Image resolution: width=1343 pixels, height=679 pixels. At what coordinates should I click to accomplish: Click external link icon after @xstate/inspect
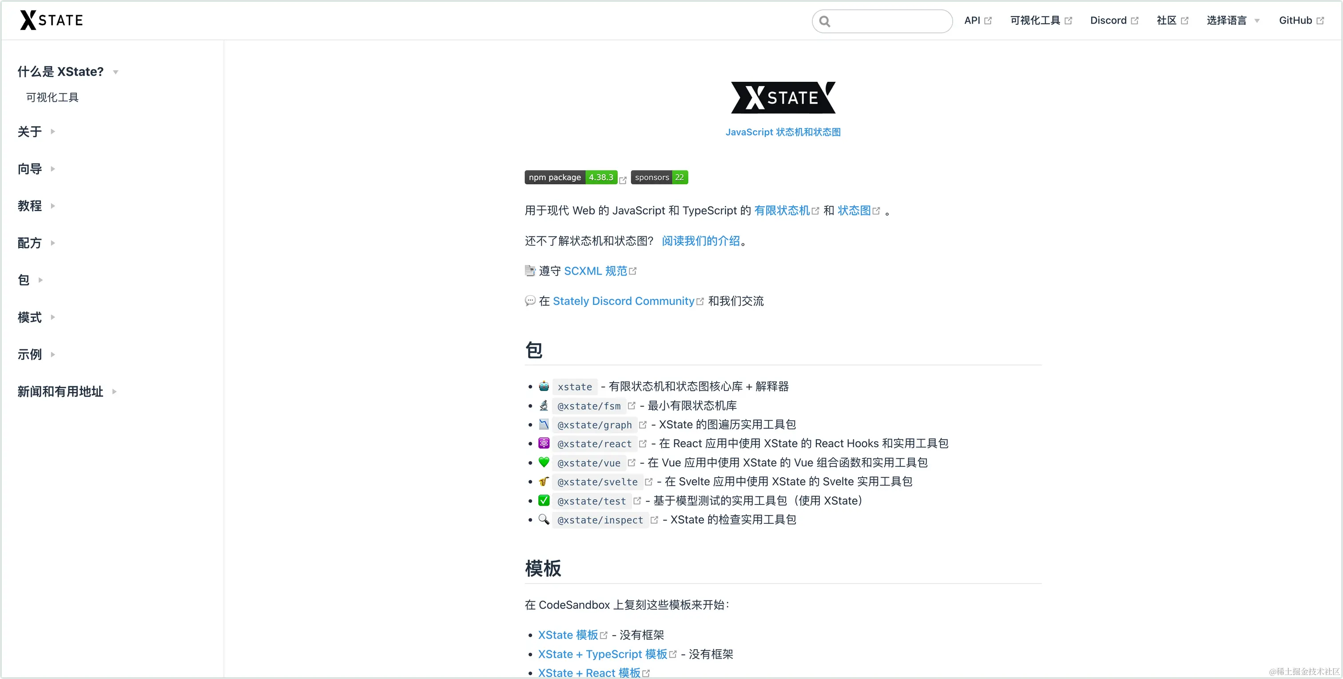pos(654,520)
